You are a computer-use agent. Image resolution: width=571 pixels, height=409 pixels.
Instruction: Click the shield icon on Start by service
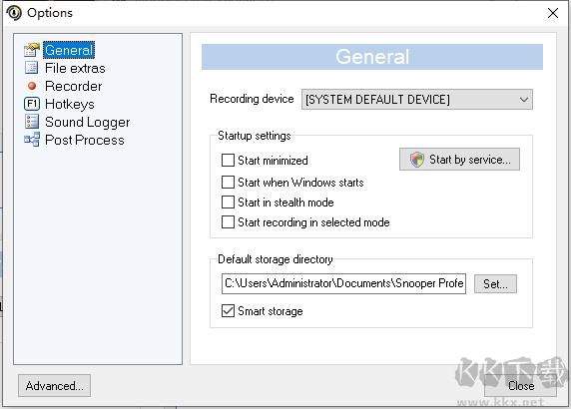pyautogui.click(x=417, y=160)
